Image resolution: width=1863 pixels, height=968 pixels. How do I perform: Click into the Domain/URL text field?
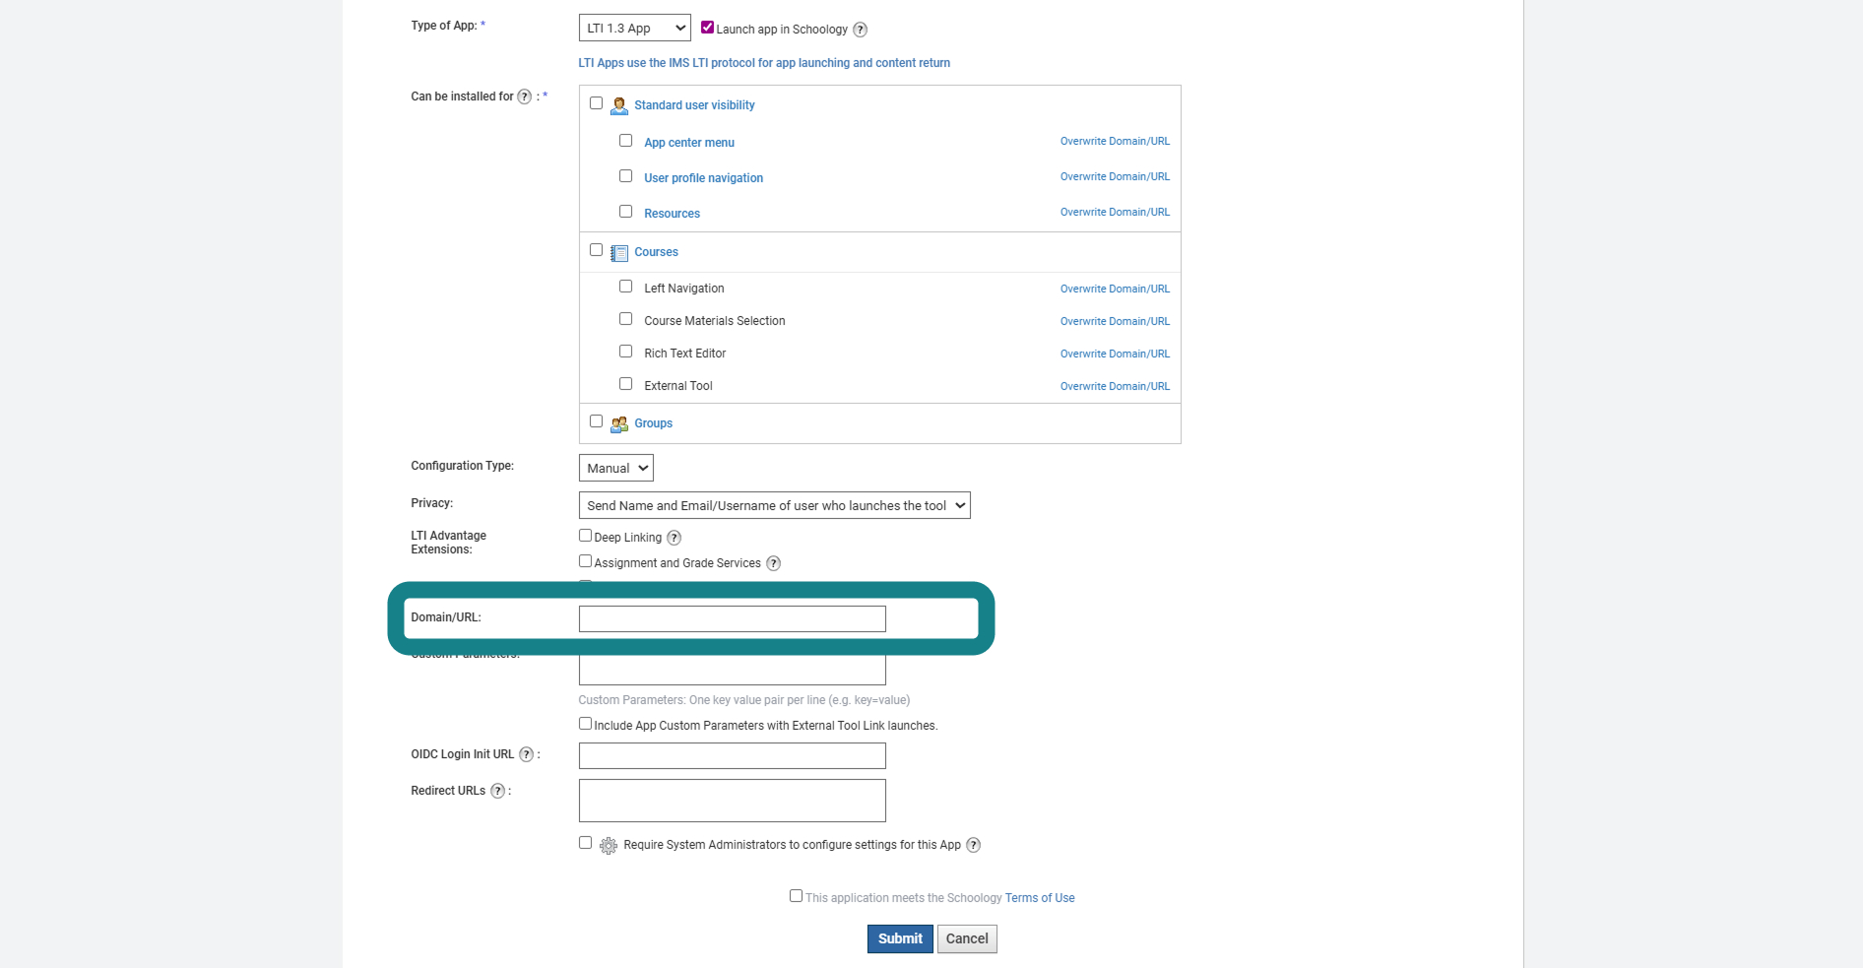tap(732, 618)
